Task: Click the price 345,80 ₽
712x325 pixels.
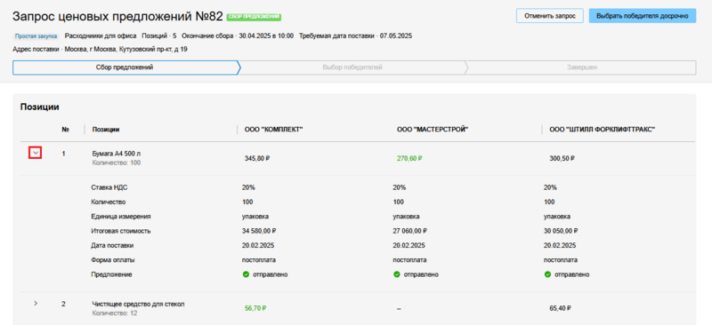Action: click(257, 159)
